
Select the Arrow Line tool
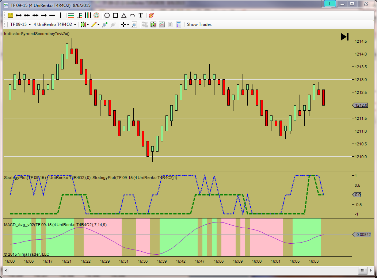(43, 15)
